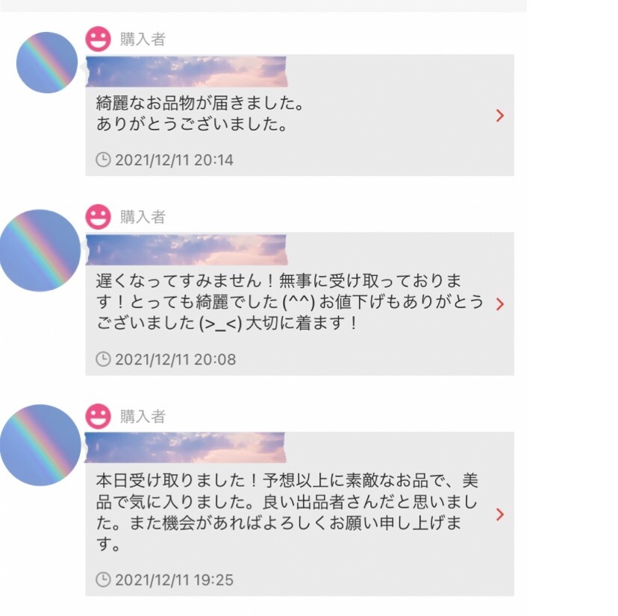
Task: Click the sky-image username banner on the 19:25 review
Action: [185, 447]
